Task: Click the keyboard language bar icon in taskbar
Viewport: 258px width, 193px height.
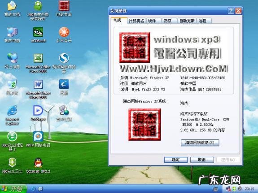Action: pyautogui.click(x=216, y=189)
